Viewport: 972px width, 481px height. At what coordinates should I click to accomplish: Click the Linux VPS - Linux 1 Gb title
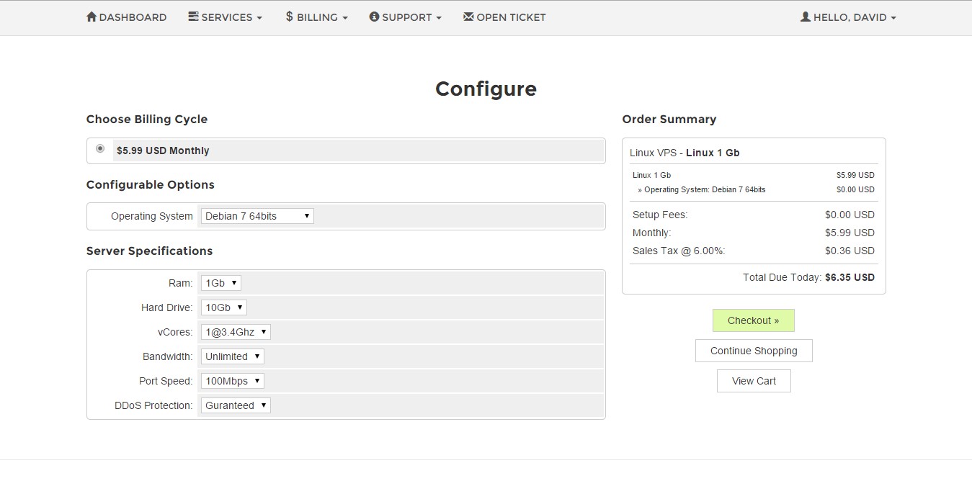point(685,153)
